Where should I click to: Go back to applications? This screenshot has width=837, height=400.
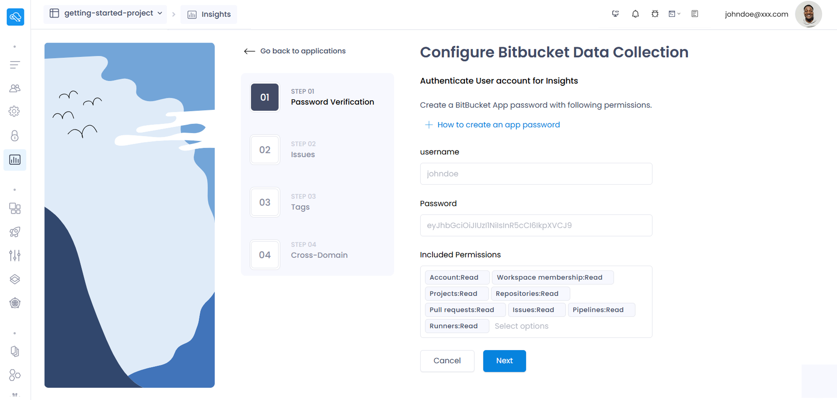[x=303, y=51]
